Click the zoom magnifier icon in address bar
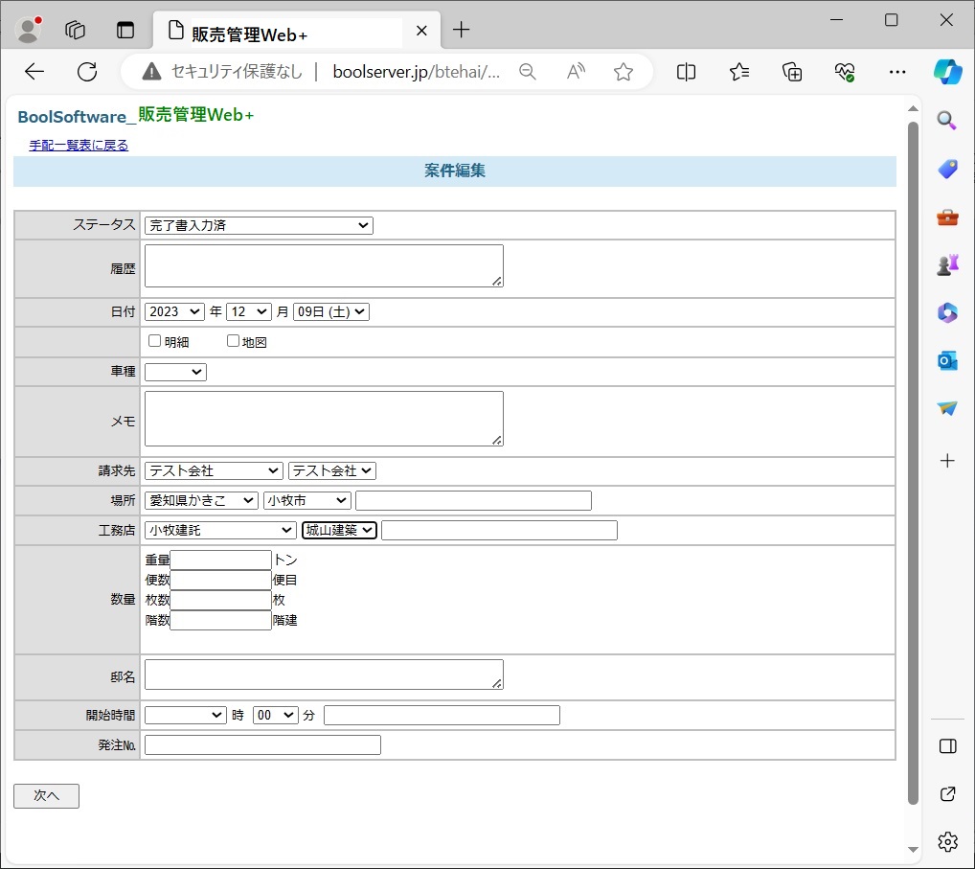 point(528,72)
